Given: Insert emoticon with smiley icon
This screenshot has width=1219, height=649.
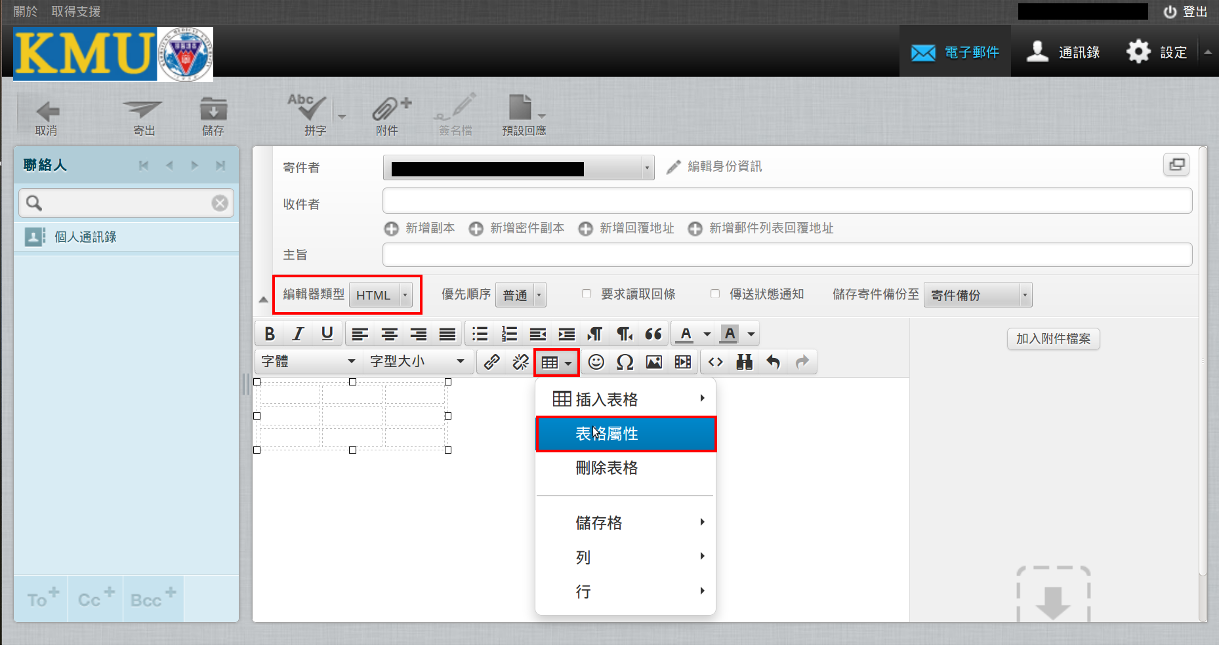Looking at the screenshot, I should point(596,362).
